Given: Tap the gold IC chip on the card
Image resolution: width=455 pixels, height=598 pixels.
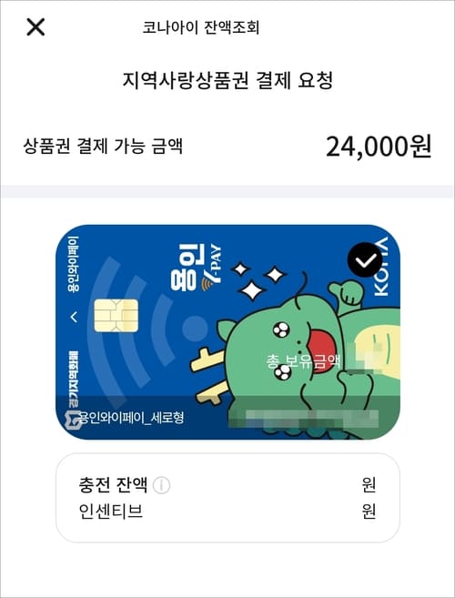Looking at the screenshot, I should click(x=116, y=316).
